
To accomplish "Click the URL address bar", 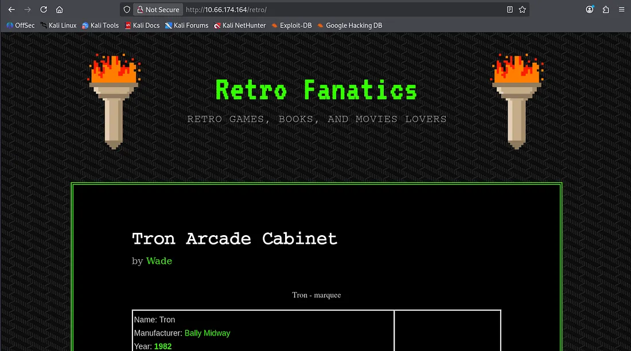I will click(x=344, y=10).
